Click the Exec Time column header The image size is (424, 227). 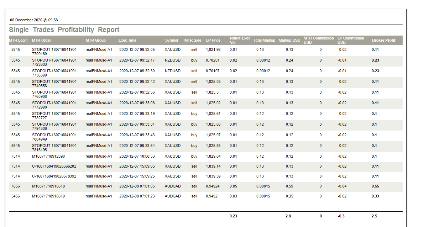(x=127, y=40)
